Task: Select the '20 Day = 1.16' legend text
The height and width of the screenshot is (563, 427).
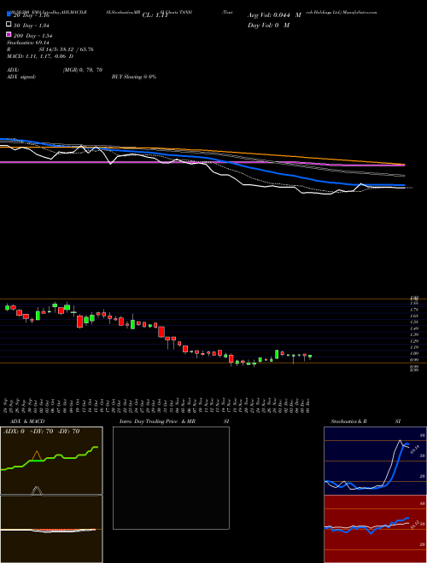Action: click(31, 15)
